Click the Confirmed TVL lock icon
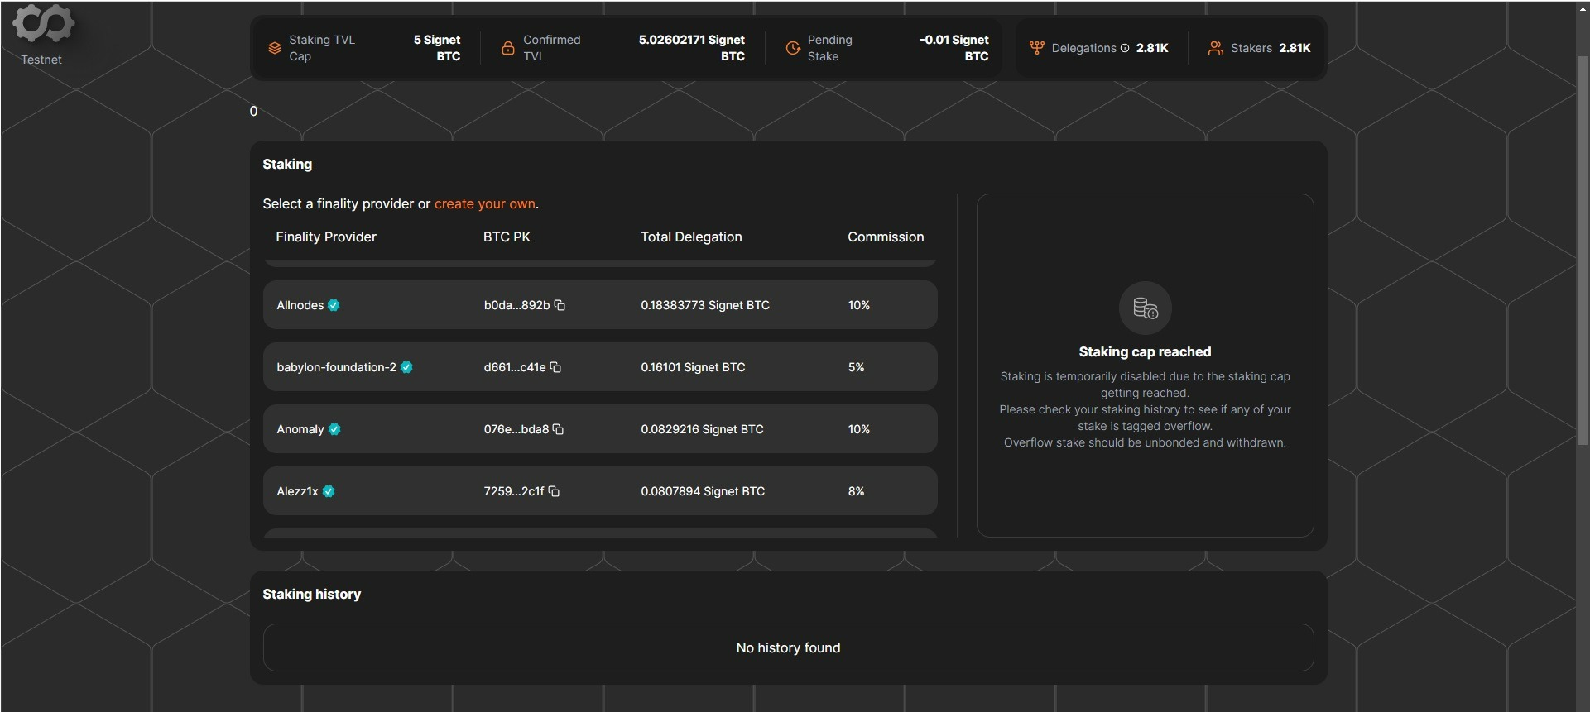The image size is (1590, 712). pyautogui.click(x=508, y=48)
